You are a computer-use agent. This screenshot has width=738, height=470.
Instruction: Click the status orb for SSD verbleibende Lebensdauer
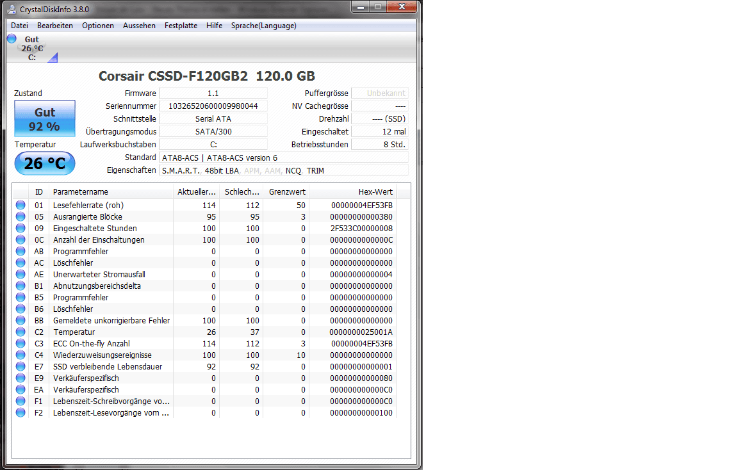pos(20,366)
